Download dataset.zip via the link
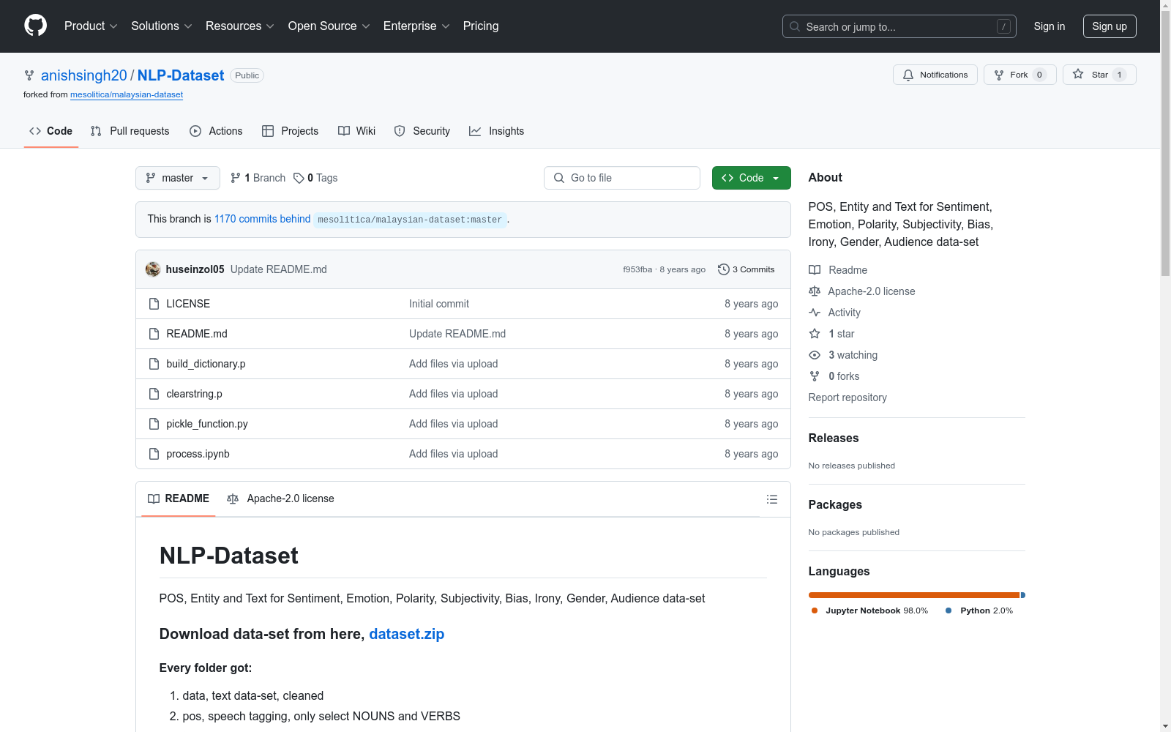The width and height of the screenshot is (1171, 732). (407, 634)
